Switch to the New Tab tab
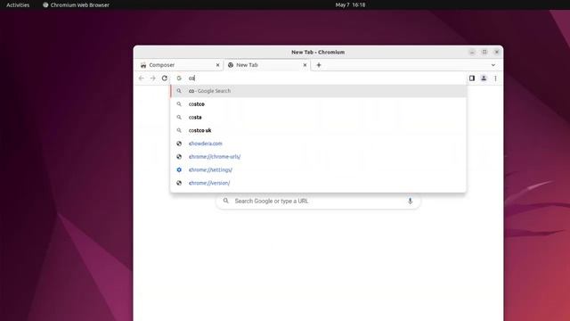This screenshot has width=570, height=321. click(x=267, y=65)
